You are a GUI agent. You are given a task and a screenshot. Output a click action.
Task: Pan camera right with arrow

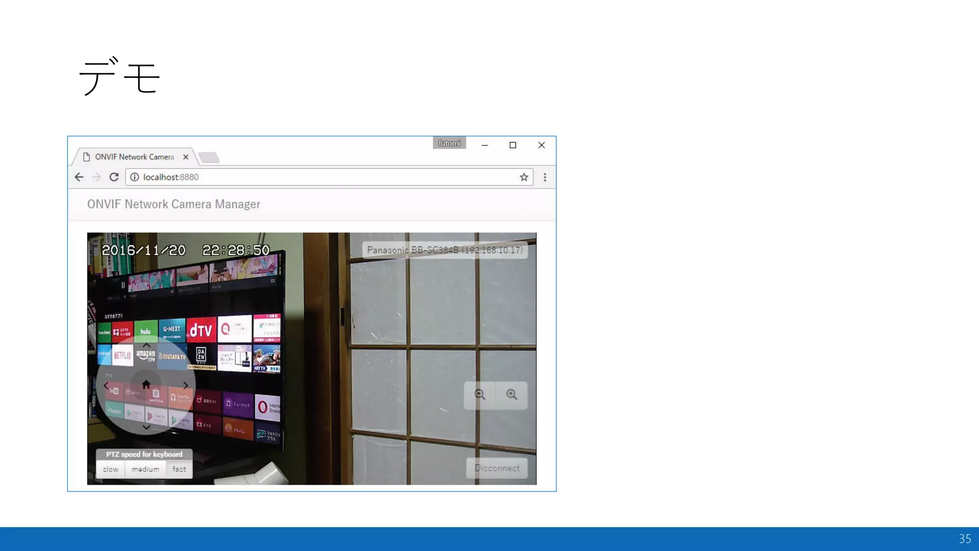(185, 386)
